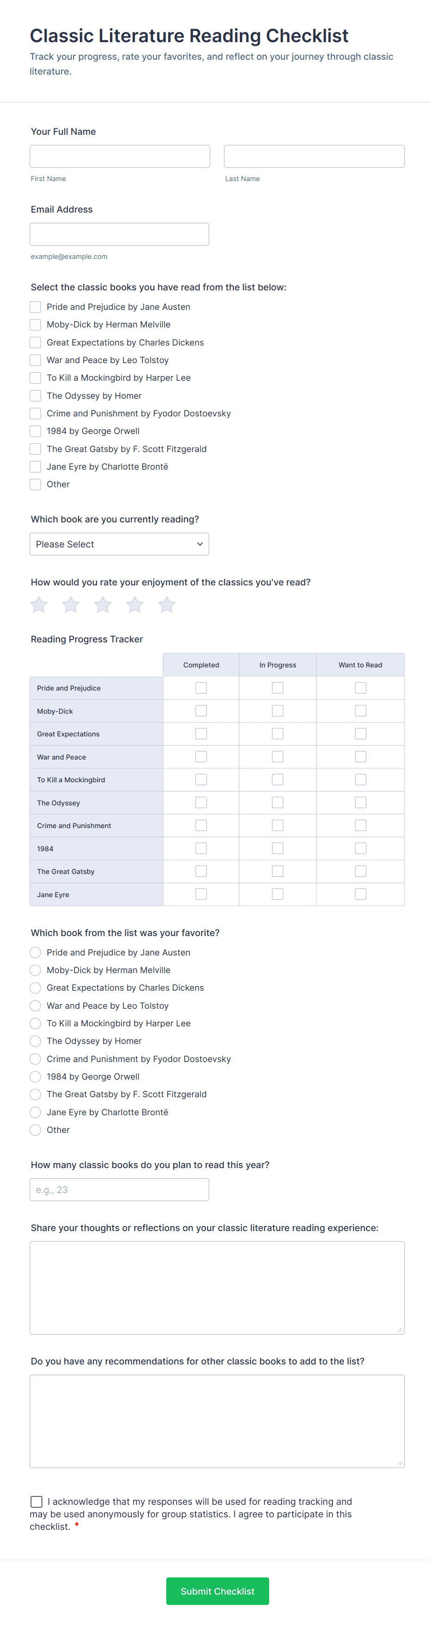430x1628 pixels.
Task: Click the first rating star
Action: point(39,605)
